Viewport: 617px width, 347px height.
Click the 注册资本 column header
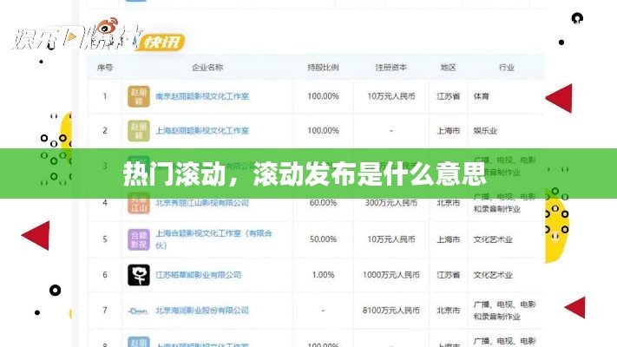pos(390,67)
